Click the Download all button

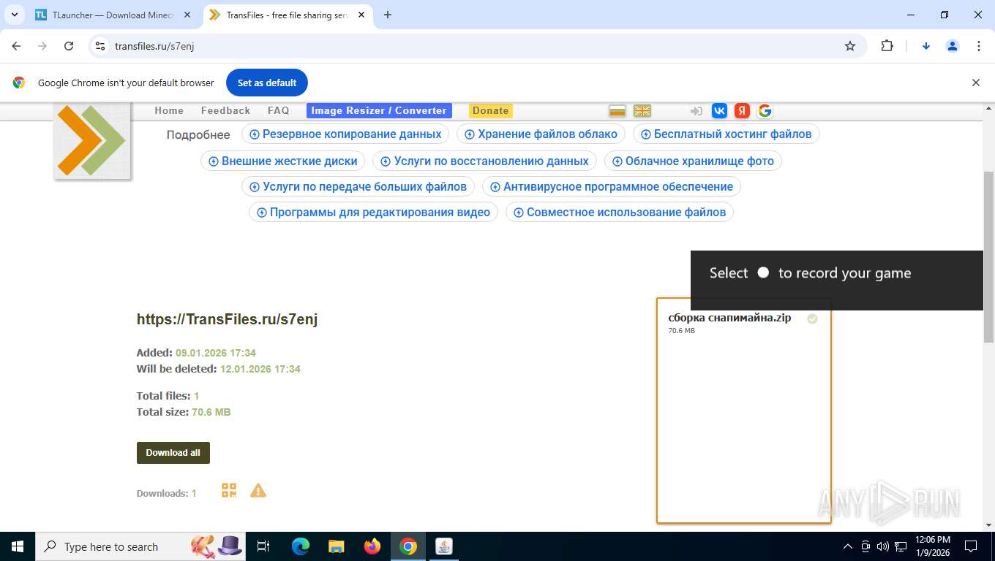click(173, 453)
